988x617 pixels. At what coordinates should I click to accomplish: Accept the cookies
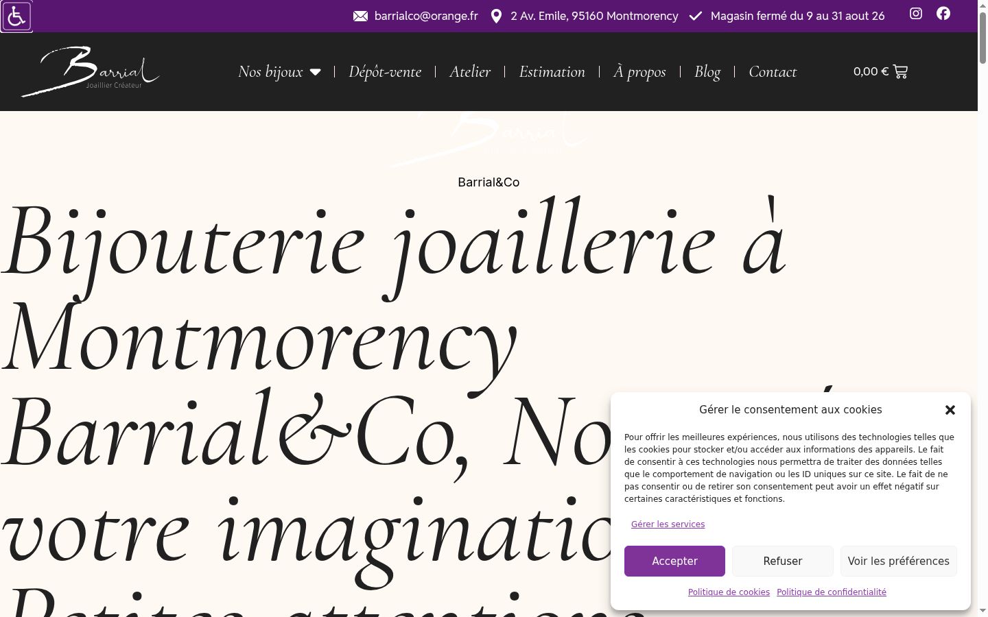pos(674,561)
